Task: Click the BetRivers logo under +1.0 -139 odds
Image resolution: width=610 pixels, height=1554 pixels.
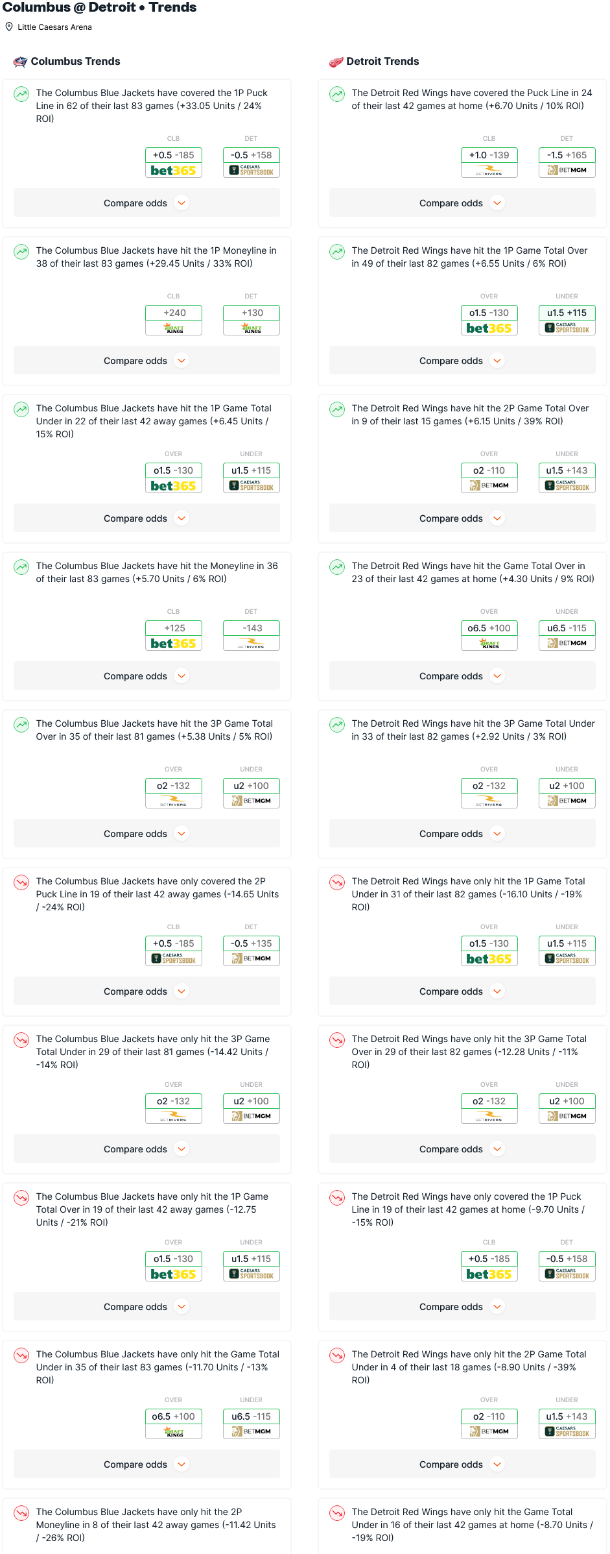Action: click(489, 171)
